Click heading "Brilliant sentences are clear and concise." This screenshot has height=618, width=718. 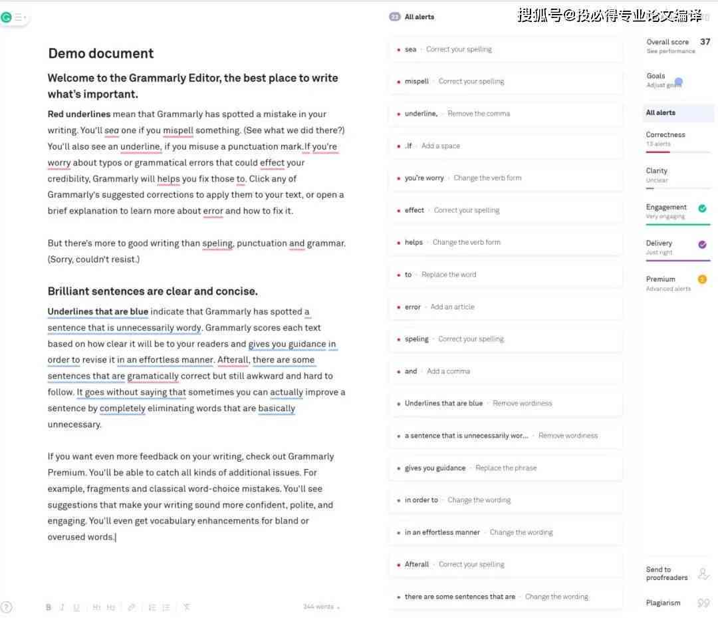click(152, 291)
